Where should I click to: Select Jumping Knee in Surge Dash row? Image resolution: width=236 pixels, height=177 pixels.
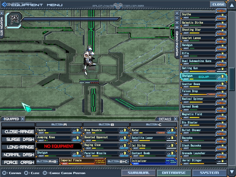point(59,138)
